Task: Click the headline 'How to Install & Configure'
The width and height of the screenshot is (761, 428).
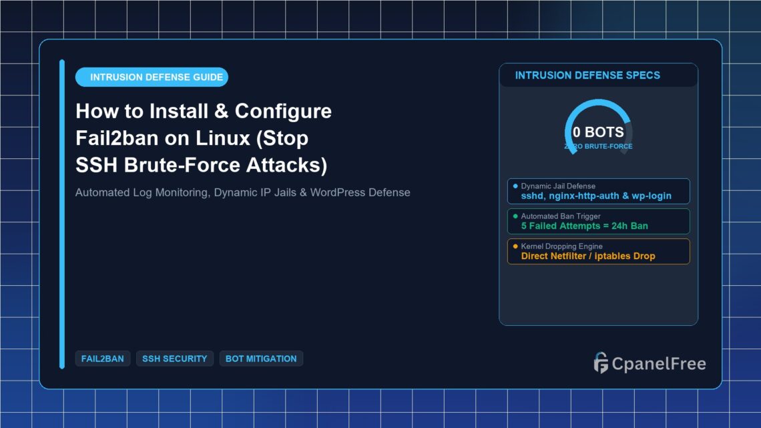Action: click(204, 111)
